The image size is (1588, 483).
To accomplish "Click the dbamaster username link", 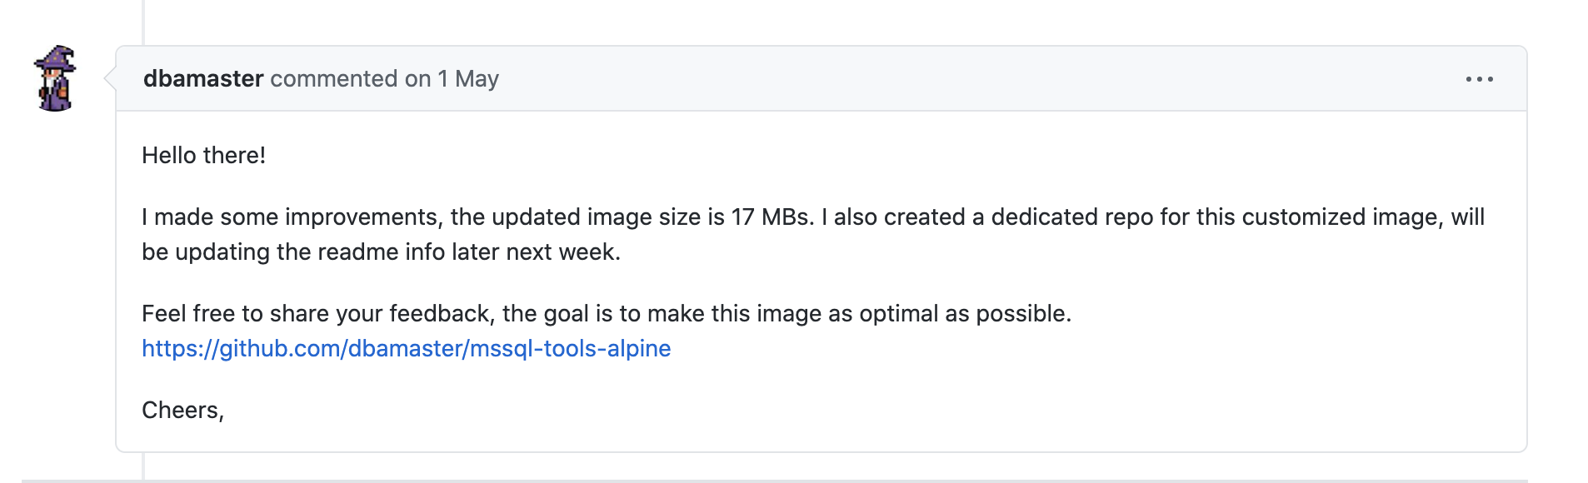I will coord(203,78).
